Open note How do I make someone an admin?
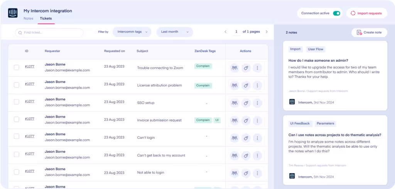395x189 pixels. [335, 76]
